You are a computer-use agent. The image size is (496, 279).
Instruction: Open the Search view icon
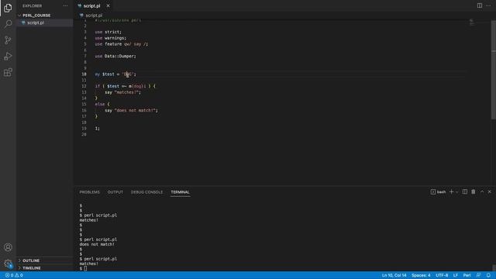click(x=8, y=24)
